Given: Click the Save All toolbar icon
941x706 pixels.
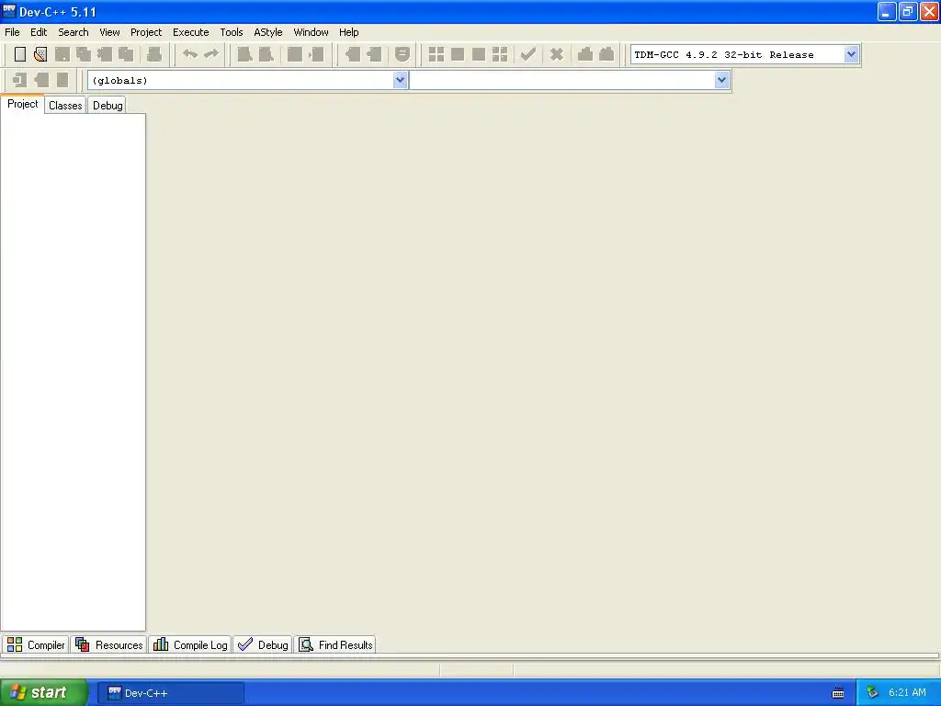Looking at the screenshot, I should [x=84, y=54].
